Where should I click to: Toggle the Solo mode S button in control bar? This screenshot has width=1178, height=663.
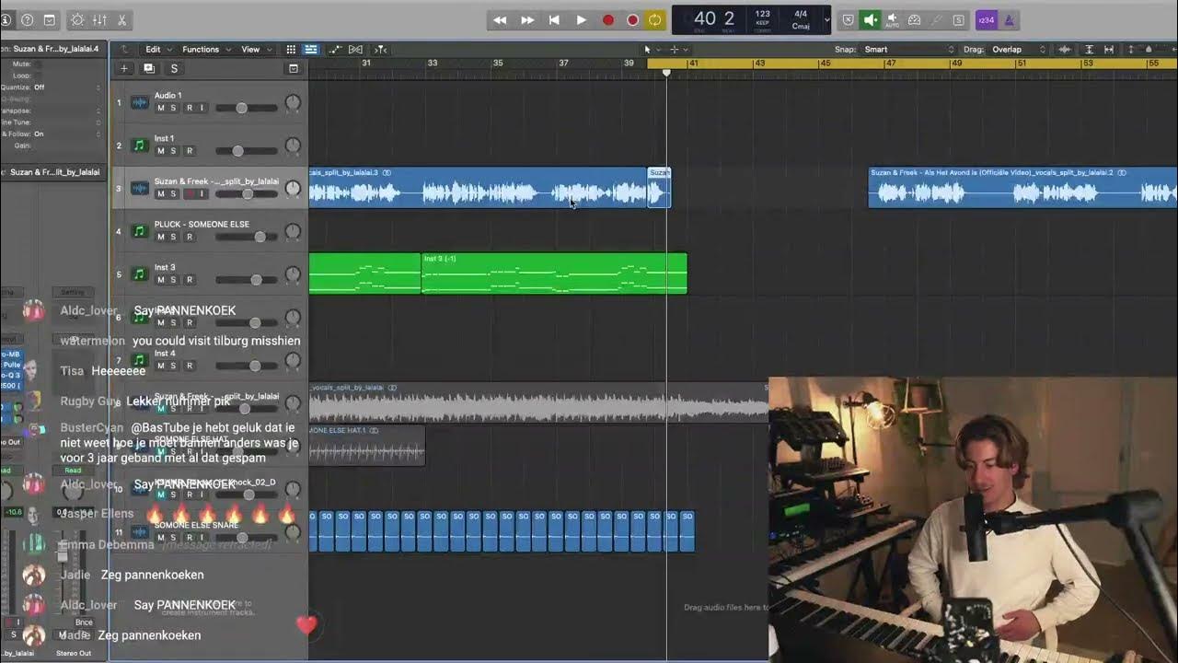pyautogui.click(x=958, y=19)
